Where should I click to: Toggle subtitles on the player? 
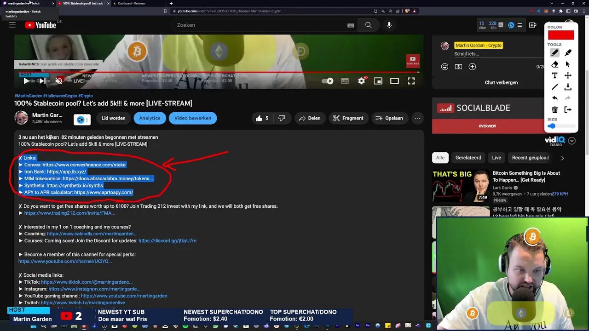click(x=345, y=81)
